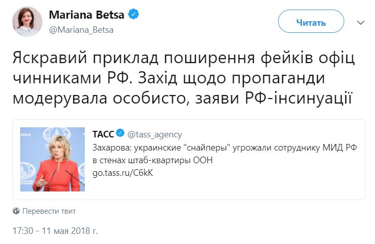Click the tweet line beginning with чинниками РФ
Screen dimensions: 375x244
point(169,78)
